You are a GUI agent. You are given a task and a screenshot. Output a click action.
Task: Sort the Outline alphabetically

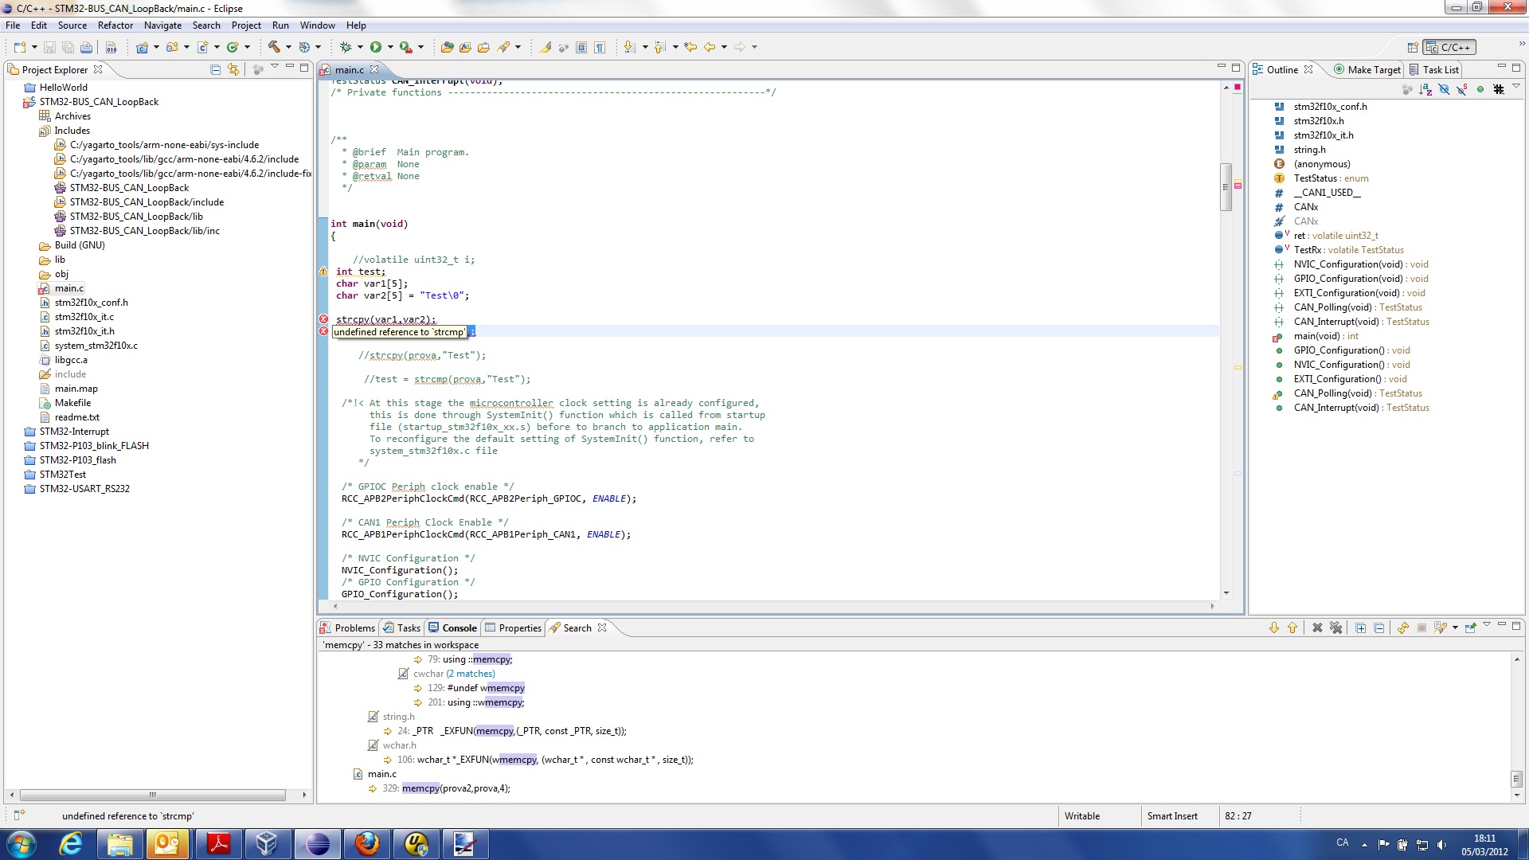click(x=1425, y=89)
